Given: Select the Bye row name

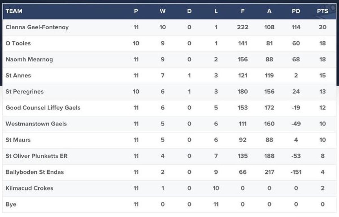Looking at the screenshot, I should pyautogui.click(x=11, y=205).
